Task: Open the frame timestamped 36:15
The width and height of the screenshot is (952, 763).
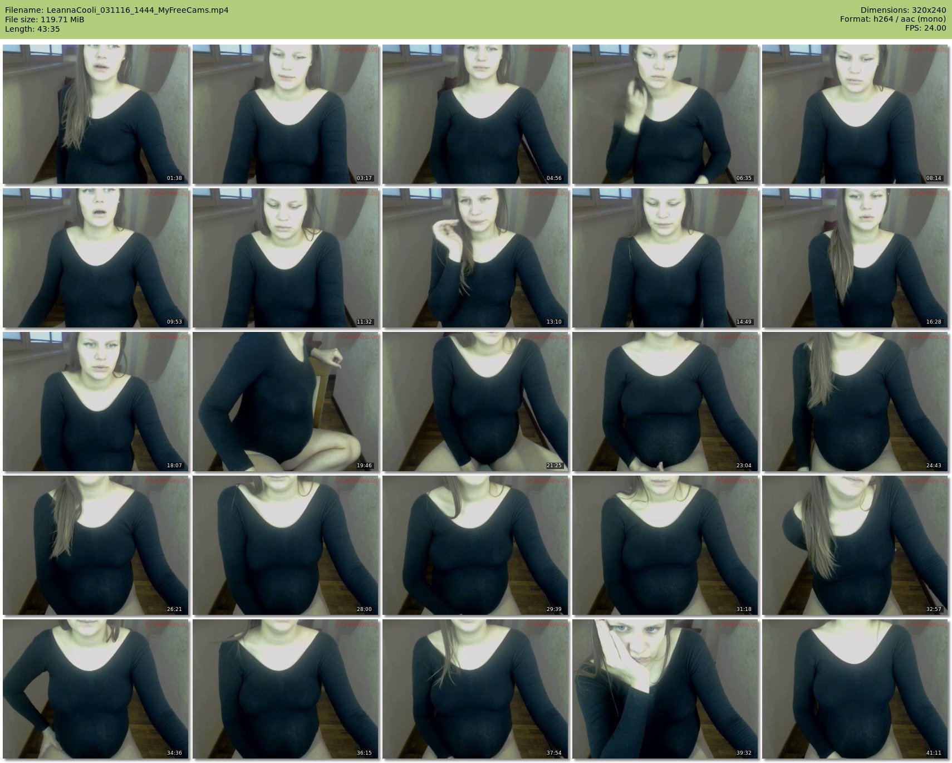Action: (x=286, y=689)
